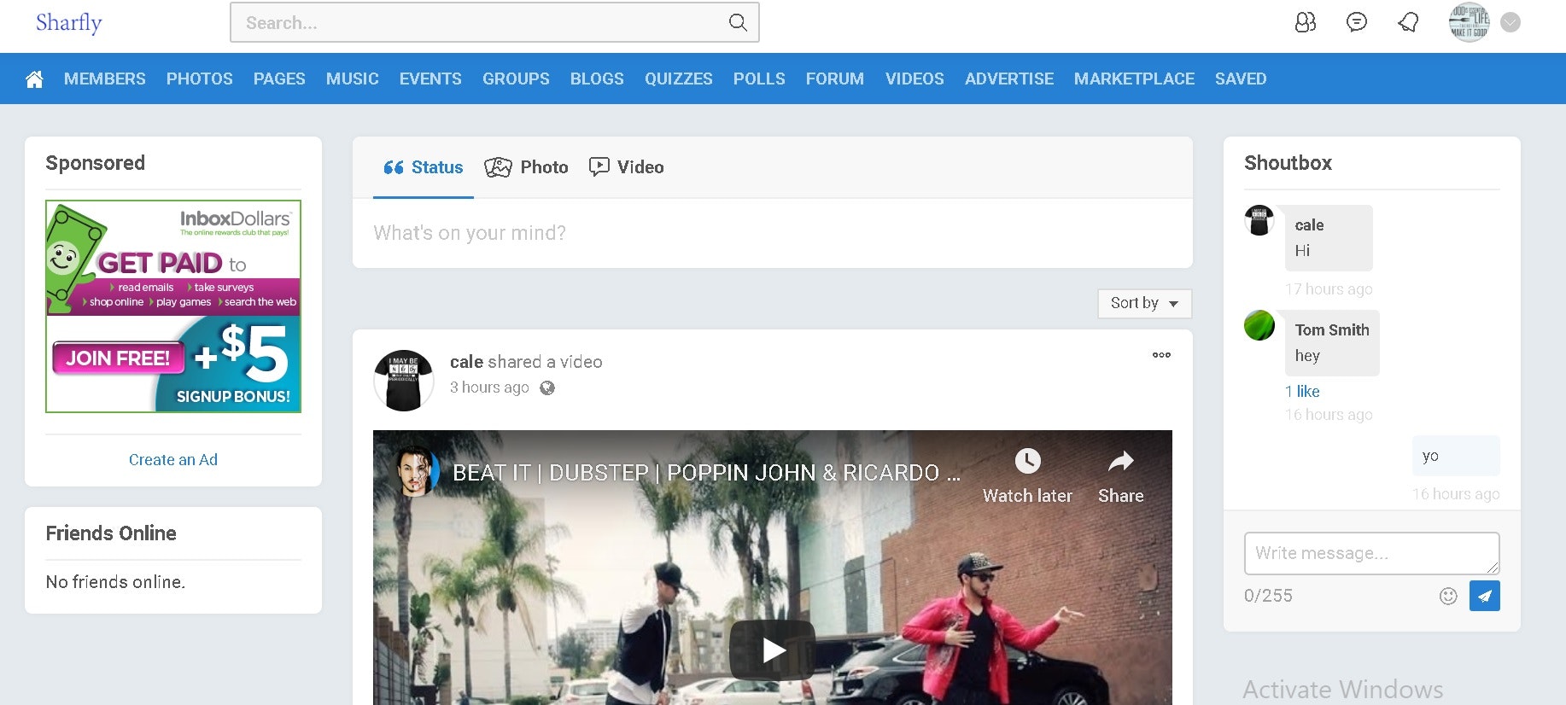This screenshot has height=705, width=1566.
Task: Click the Write message text box
Action: [1371, 553]
